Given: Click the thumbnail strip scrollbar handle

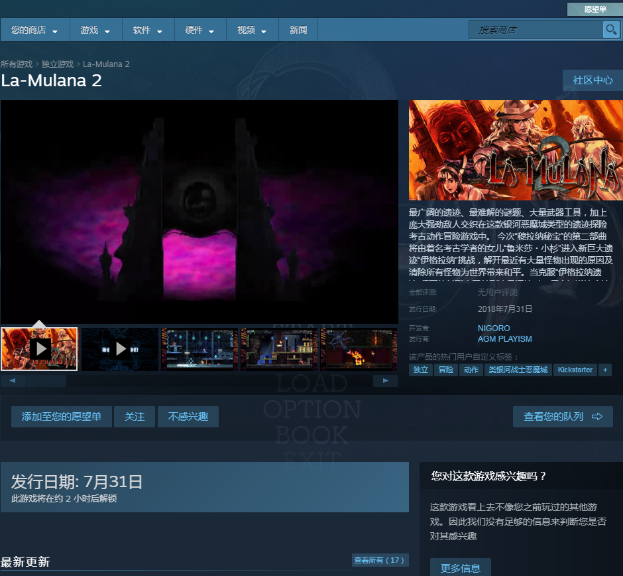Looking at the screenshot, I should coord(46,381).
